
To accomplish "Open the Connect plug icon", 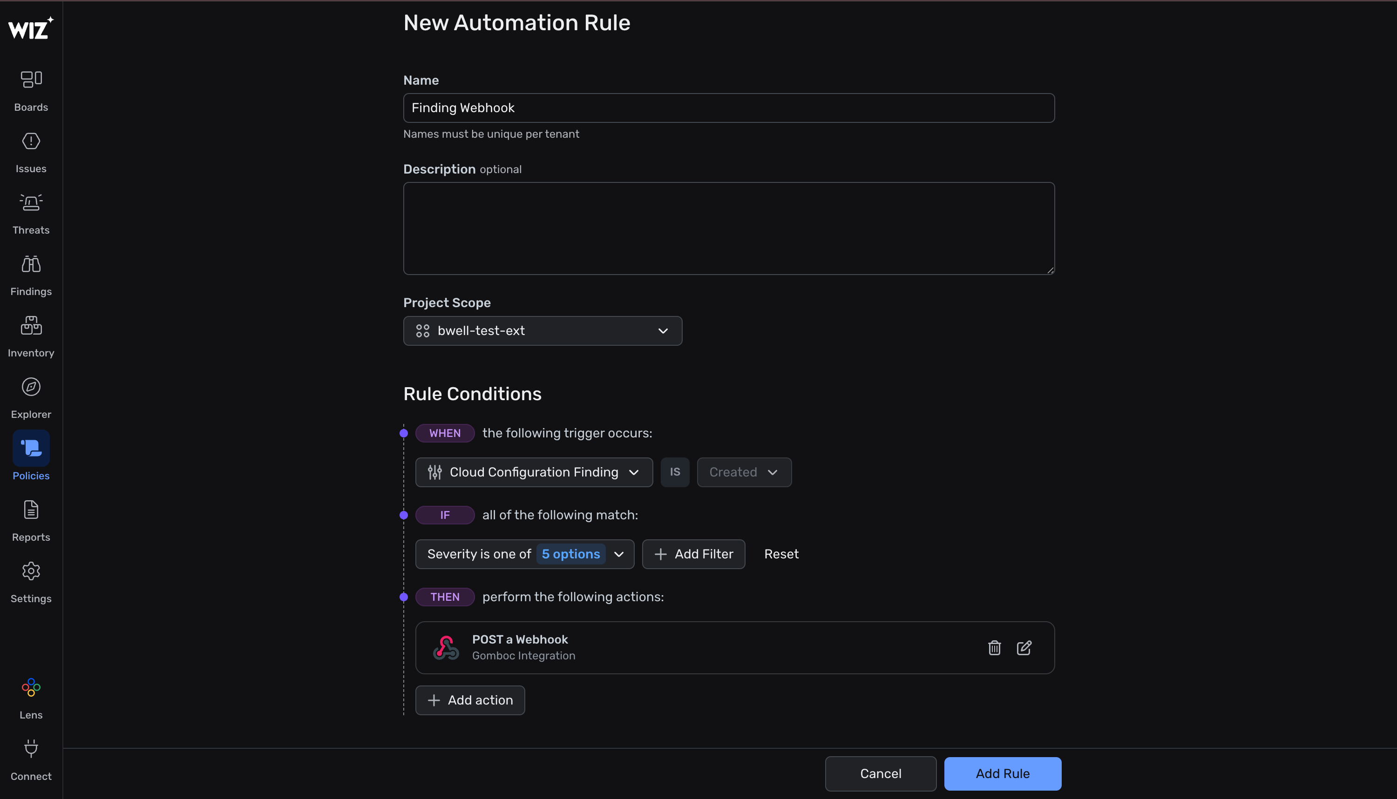I will coord(31,749).
